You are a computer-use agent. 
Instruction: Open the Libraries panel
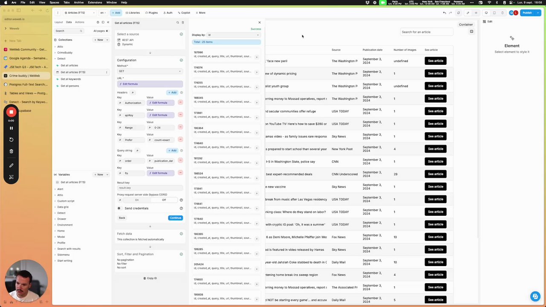[133, 13]
